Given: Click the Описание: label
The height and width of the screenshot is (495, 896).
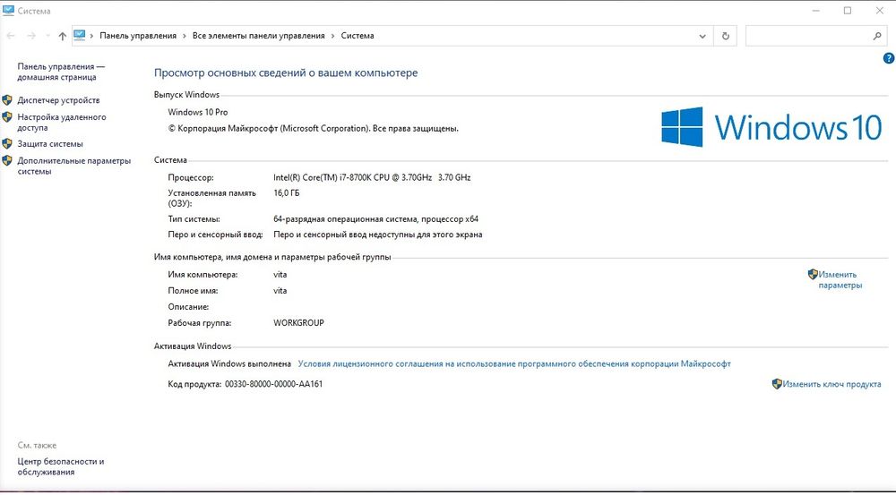Looking at the screenshot, I should tap(188, 307).
